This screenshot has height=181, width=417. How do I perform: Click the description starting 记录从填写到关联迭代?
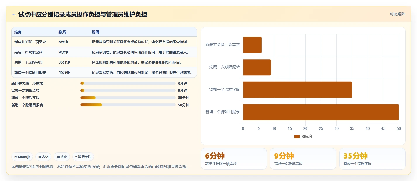click(140, 42)
